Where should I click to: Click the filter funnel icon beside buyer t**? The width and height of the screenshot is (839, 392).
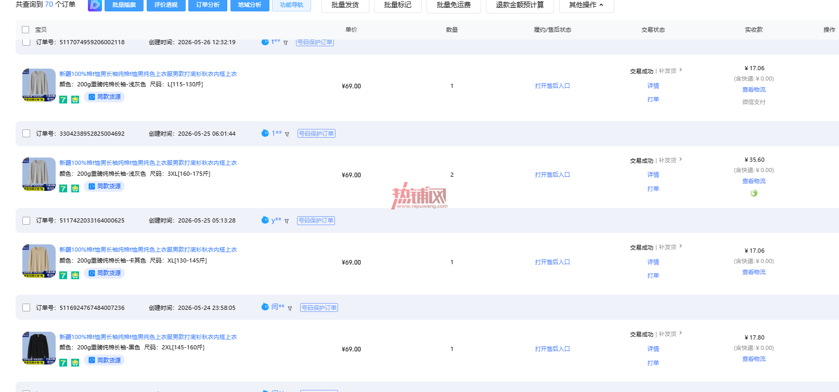tap(286, 43)
